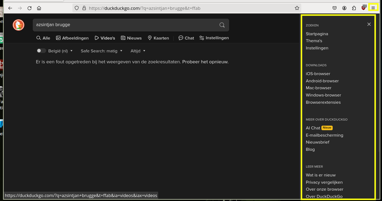Switch to the Afbeeldingen tab
Screen dimensions: 382x201
coord(72,38)
